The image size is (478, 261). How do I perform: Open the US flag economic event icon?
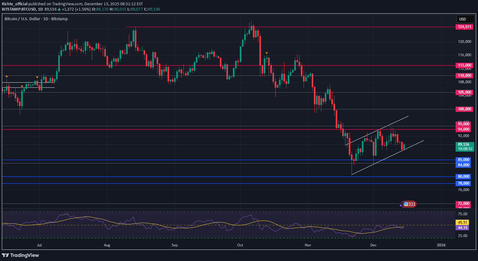[406, 204]
